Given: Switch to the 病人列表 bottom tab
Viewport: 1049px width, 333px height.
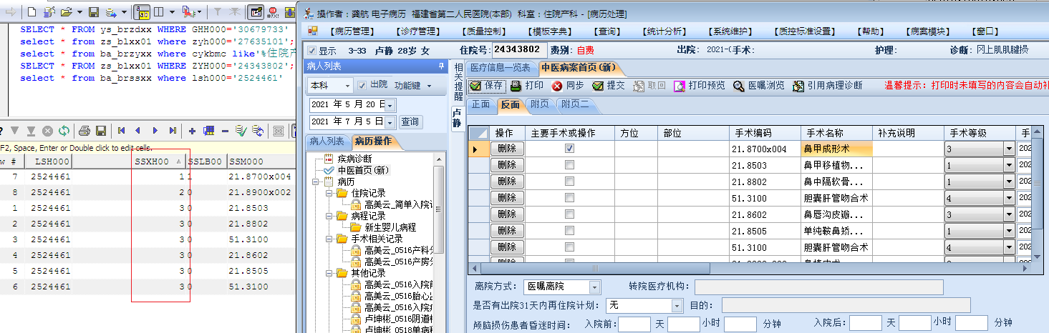Looking at the screenshot, I should 327,141.
